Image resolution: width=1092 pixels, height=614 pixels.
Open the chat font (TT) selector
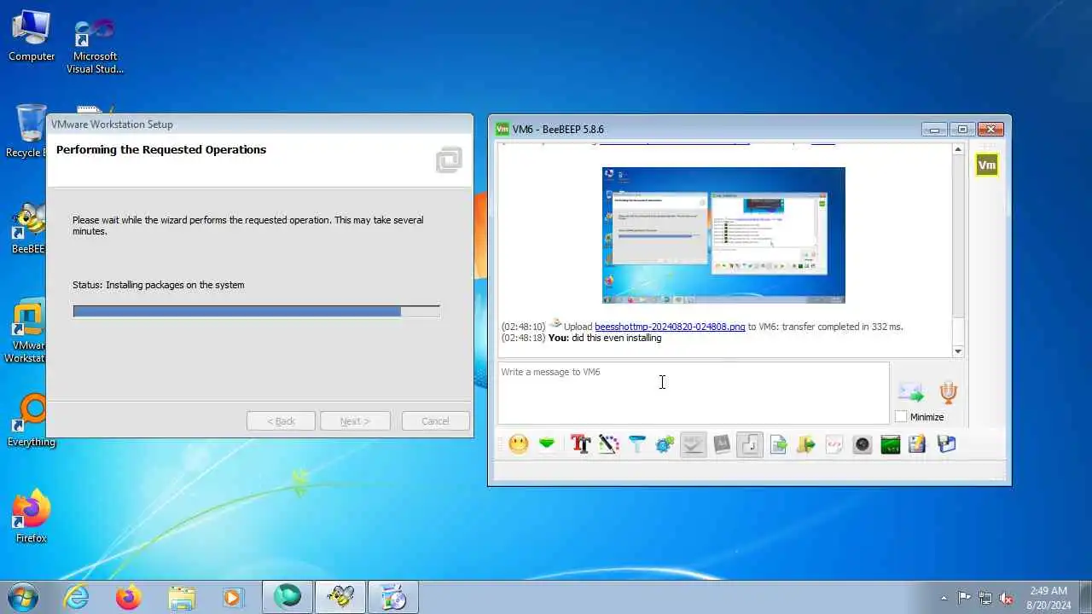(581, 444)
